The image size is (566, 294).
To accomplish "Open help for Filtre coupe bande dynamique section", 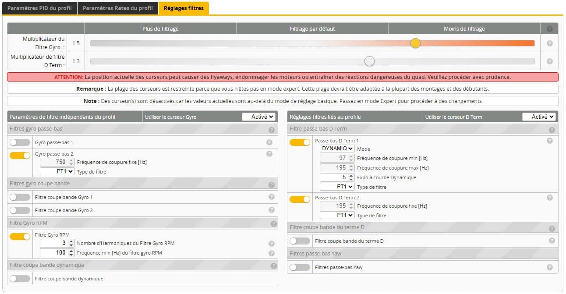I will 273,266.
